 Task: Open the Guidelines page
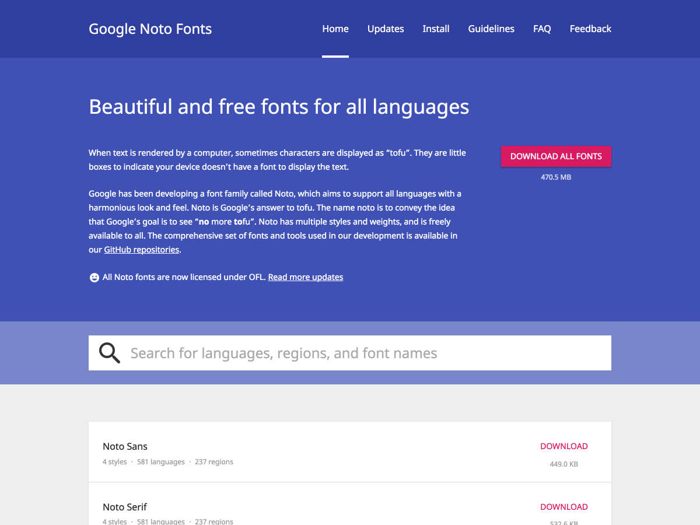click(491, 29)
